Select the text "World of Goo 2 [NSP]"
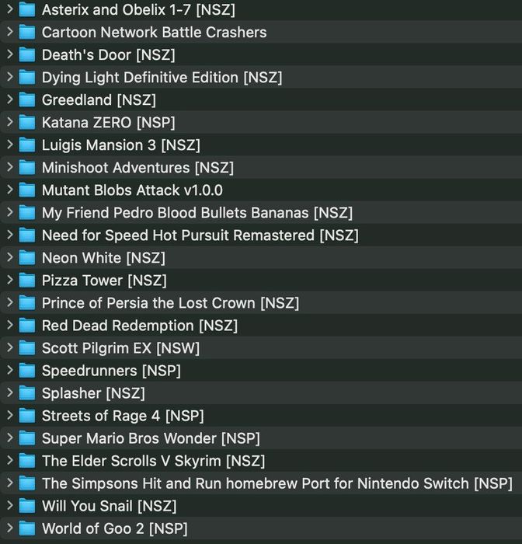Image resolution: width=522 pixels, height=544 pixels. tap(115, 528)
